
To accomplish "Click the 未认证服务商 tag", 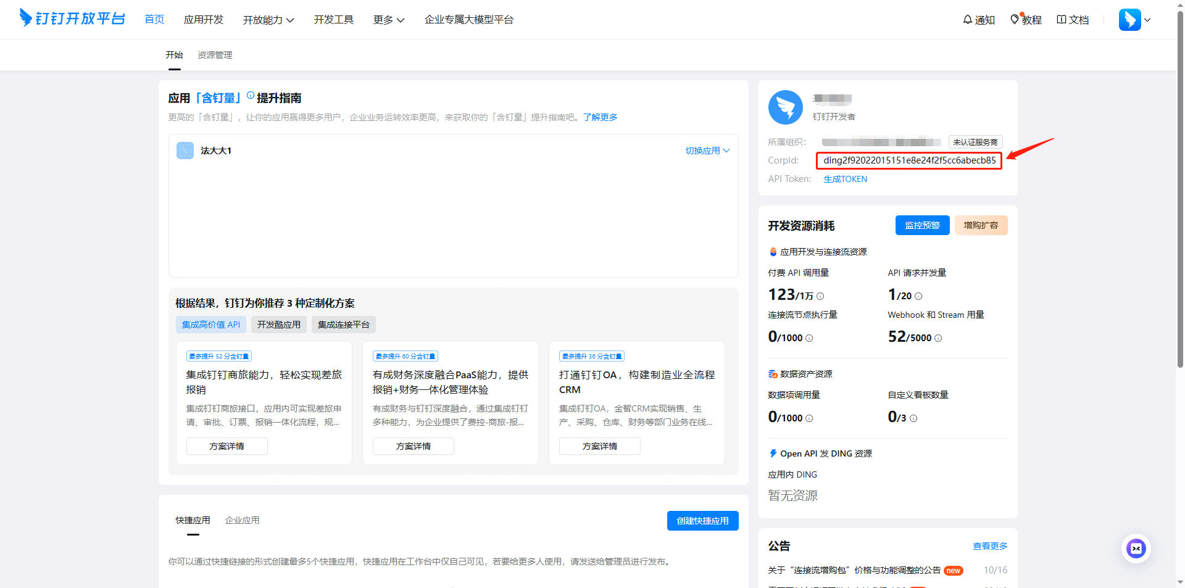I will (976, 142).
